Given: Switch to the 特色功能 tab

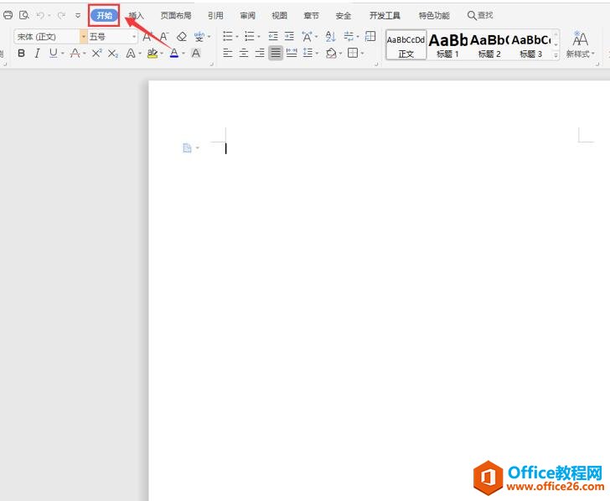Looking at the screenshot, I should pyautogui.click(x=434, y=16).
